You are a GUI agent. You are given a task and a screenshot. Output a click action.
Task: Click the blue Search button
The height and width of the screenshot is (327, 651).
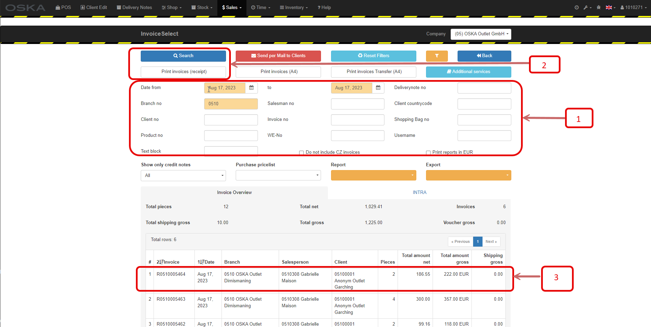[183, 56]
